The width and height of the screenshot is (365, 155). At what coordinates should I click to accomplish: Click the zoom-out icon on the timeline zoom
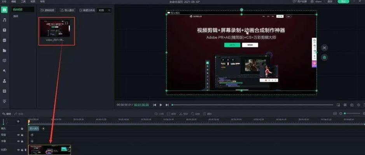tap(341, 114)
